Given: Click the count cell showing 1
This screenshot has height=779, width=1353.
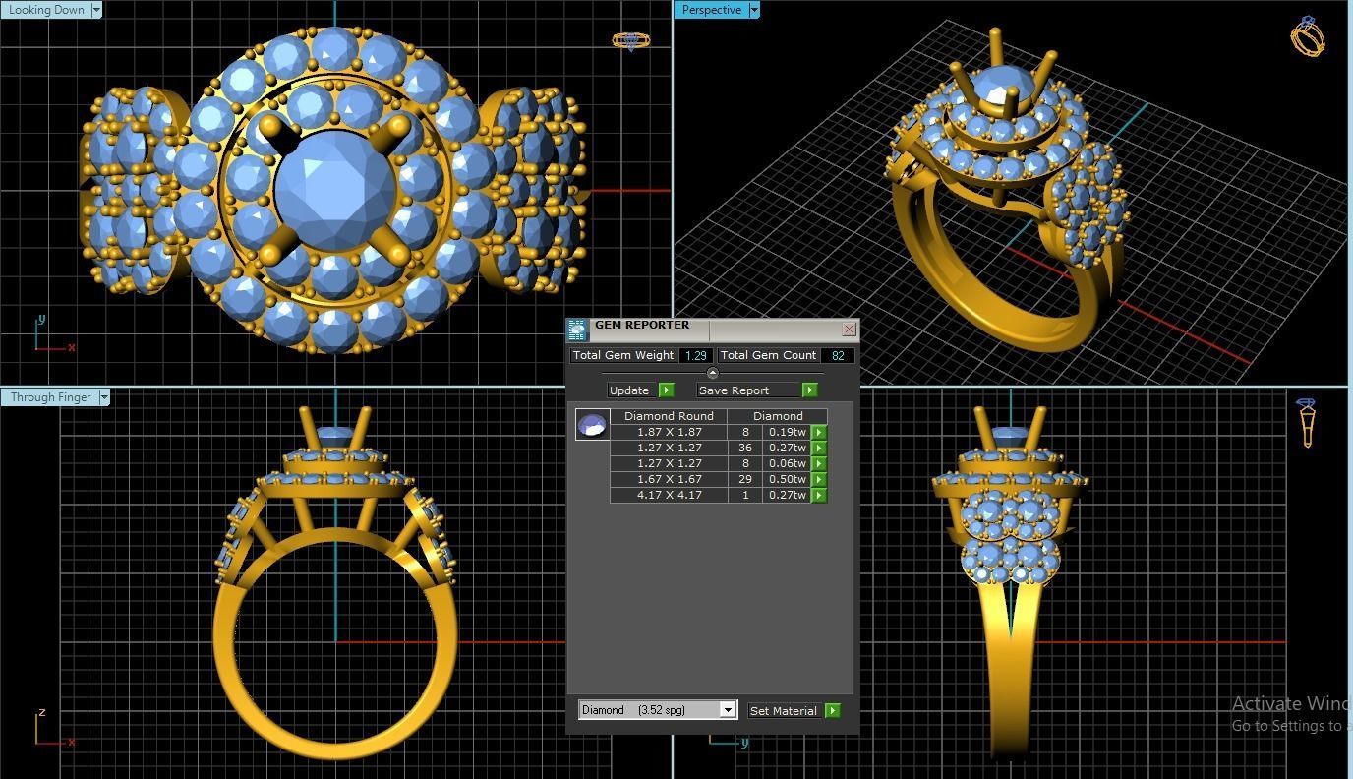Looking at the screenshot, I should pos(745,495).
